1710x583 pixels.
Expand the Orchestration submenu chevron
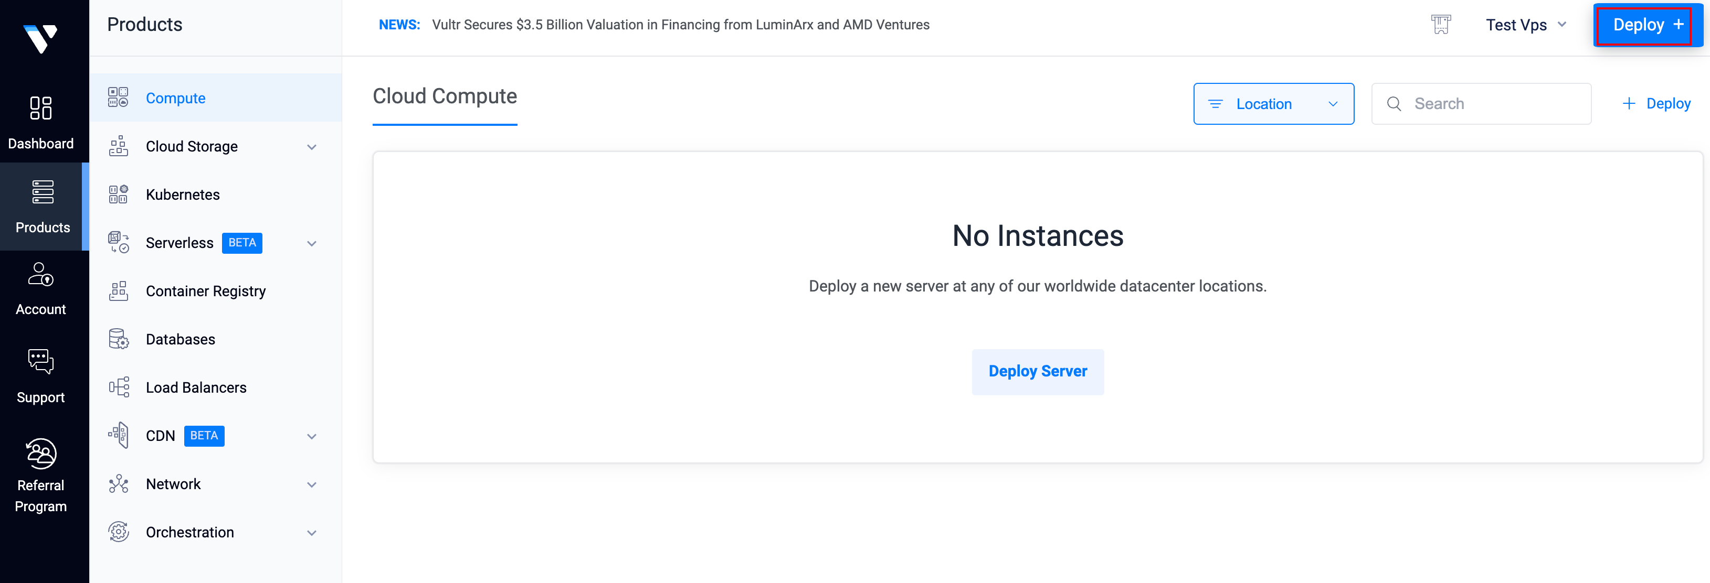(311, 533)
